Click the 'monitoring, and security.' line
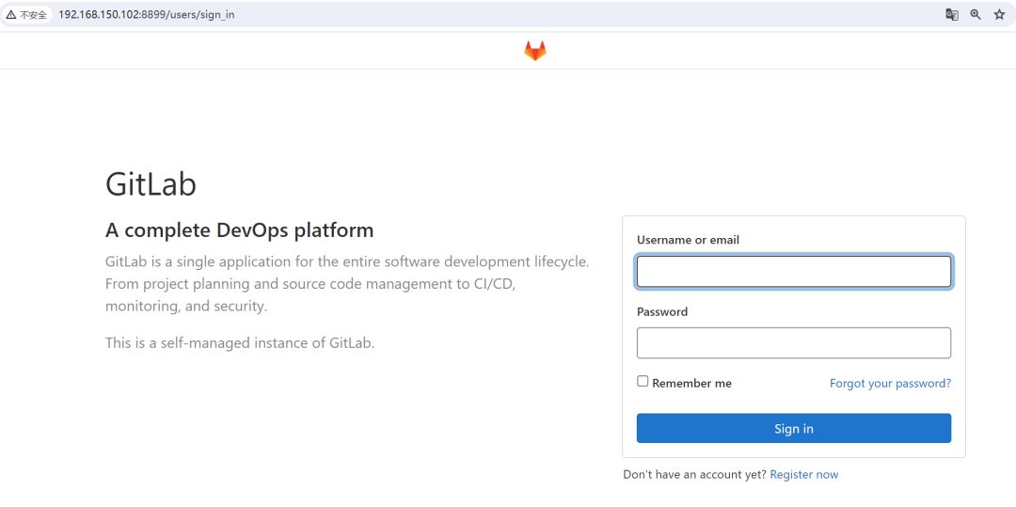This screenshot has width=1016, height=507. click(186, 306)
